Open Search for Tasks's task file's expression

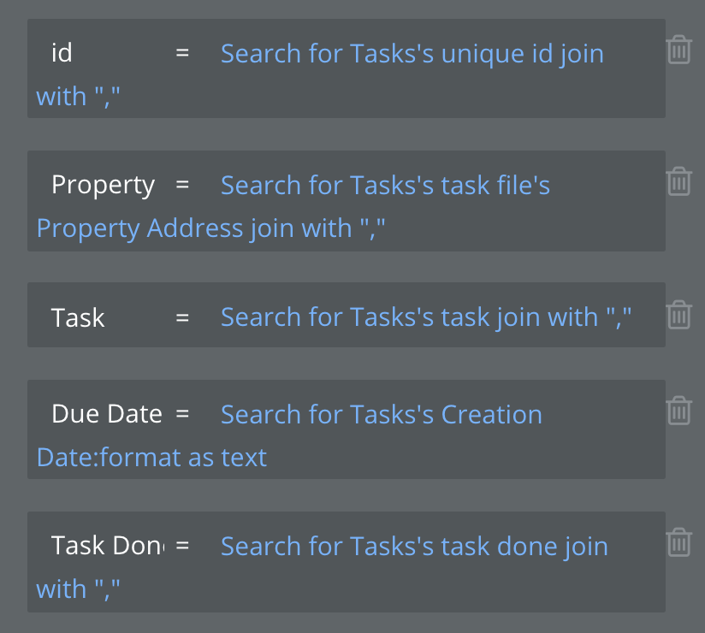[x=385, y=186]
